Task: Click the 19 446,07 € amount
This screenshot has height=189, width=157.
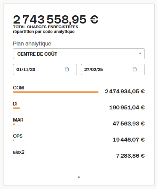Action: (129, 140)
